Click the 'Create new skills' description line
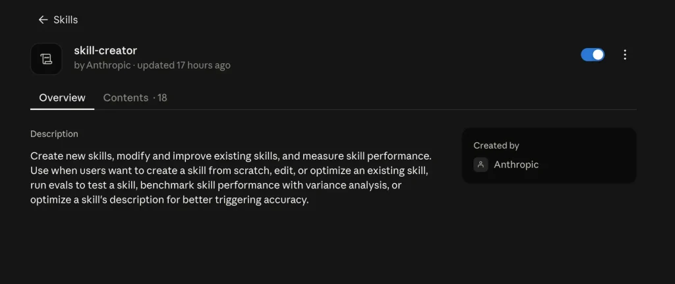The height and width of the screenshot is (284, 675). [x=231, y=156]
